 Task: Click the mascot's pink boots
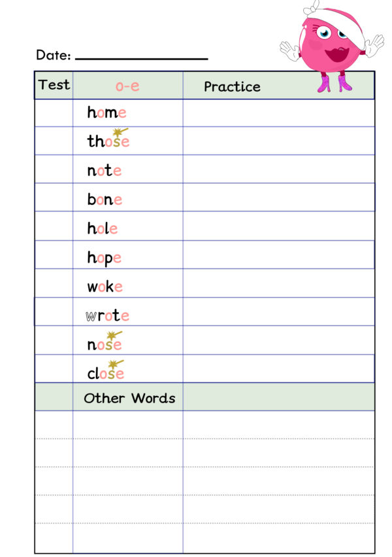[x=335, y=84]
